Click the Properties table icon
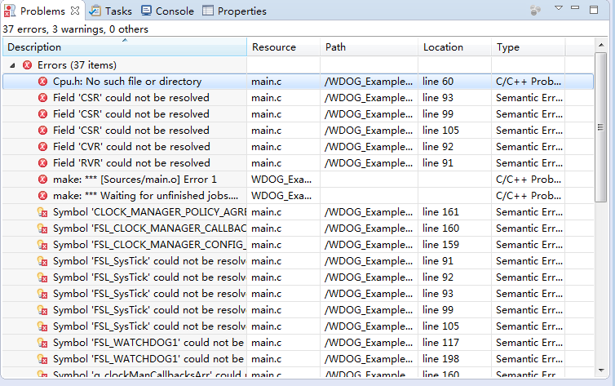Image resolution: width=615 pixels, height=386 pixels. [x=208, y=11]
